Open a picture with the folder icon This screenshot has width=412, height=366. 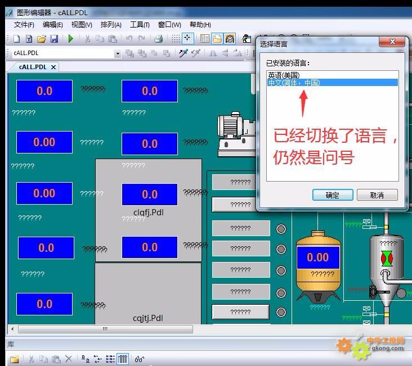click(42, 39)
